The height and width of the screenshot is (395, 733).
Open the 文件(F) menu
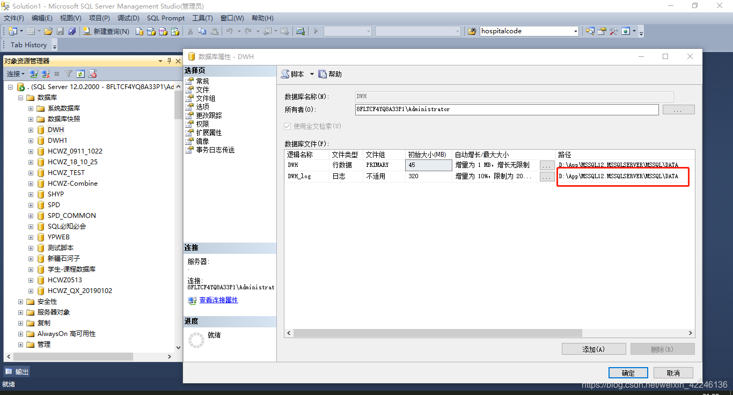click(x=14, y=18)
